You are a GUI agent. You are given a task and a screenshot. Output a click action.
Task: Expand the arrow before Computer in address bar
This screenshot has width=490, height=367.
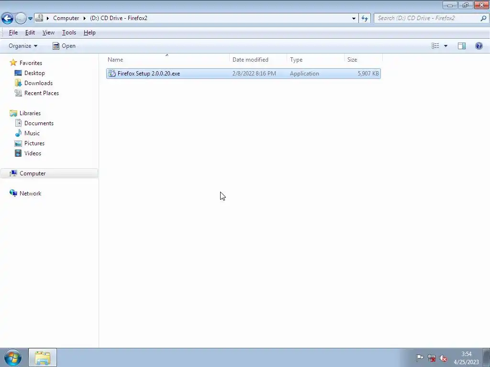click(x=48, y=18)
